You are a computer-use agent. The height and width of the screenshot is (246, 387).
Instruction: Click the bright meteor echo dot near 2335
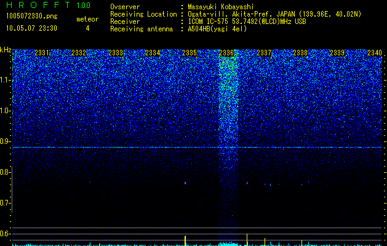pos(185,183)
